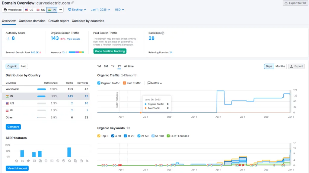Click the X (Twitter) icon in SERP features
The image size is (309, 173).
87,161
